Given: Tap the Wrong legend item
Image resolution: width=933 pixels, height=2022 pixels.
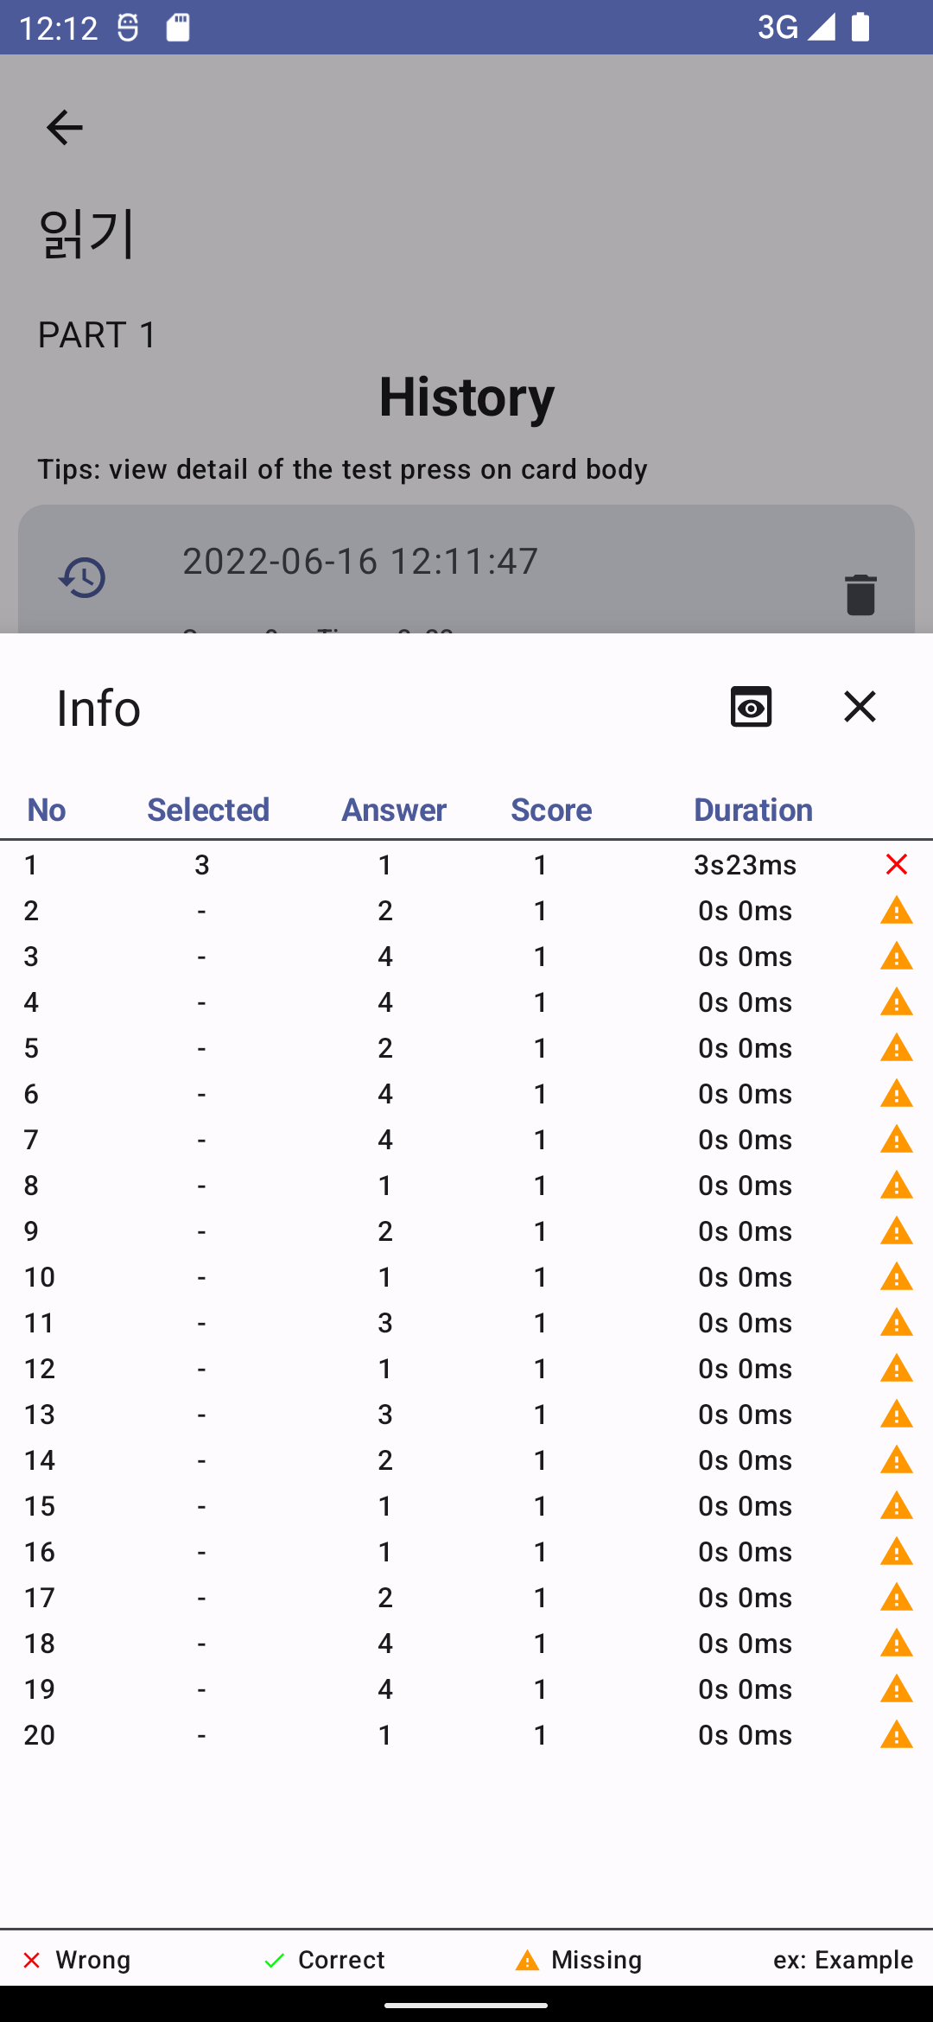Looking at the screenshot, I should pos(76,1960).
